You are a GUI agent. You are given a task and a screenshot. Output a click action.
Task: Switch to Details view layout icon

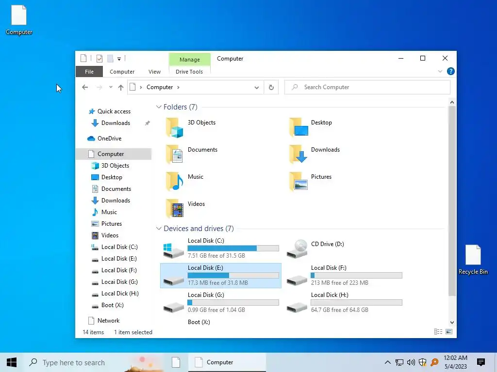coord(438,331)
